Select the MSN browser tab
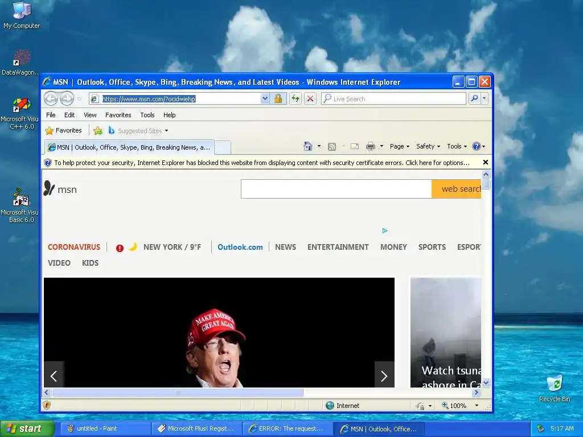This screenshot has height=437, width=583. [x=129, y=147]
